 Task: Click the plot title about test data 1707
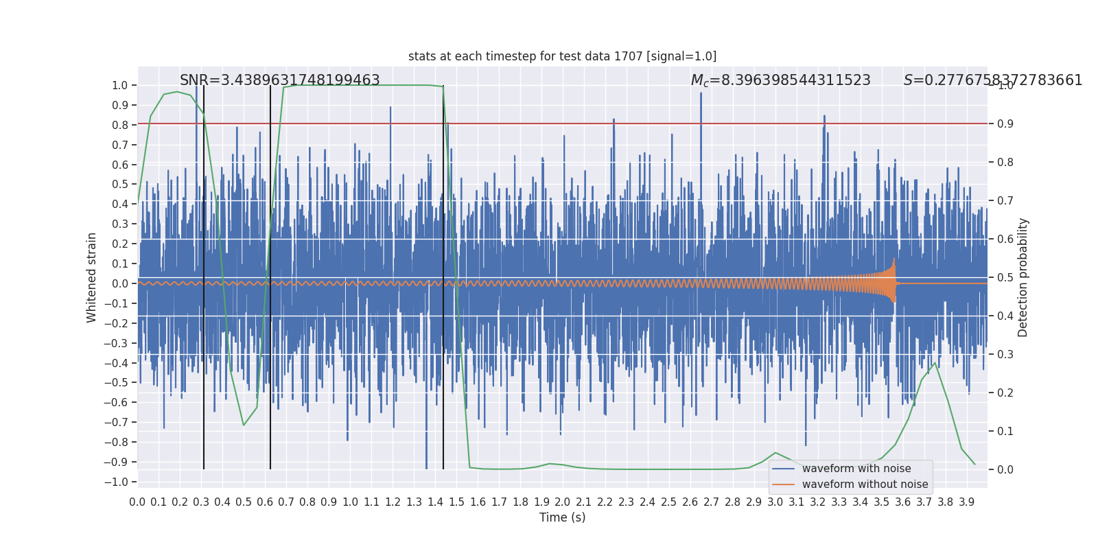tap(562, 56)
